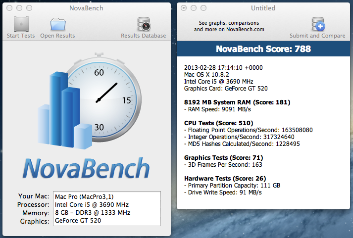Screen dimensions: 353x238
Task: Open the Open Results folder icon
Action: pyautogui.click(x=57, y=24)
